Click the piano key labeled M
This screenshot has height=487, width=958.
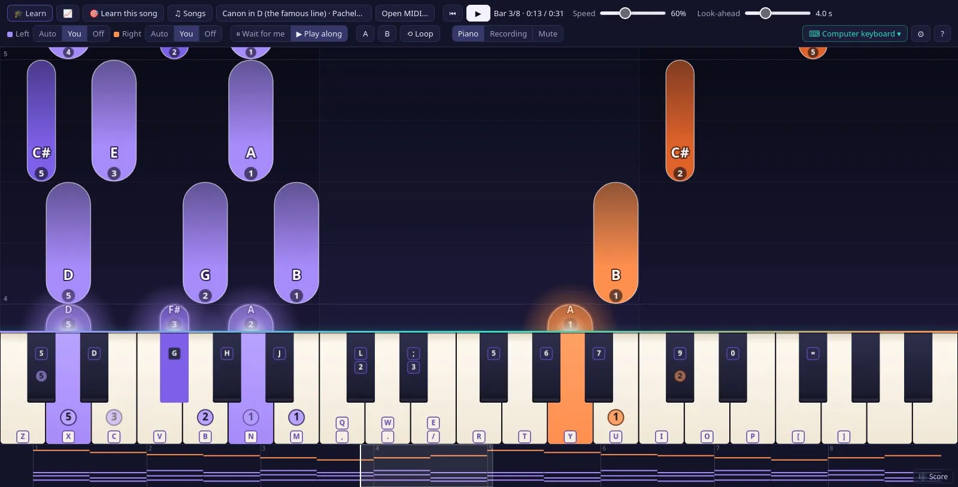(x=296, y=422)
